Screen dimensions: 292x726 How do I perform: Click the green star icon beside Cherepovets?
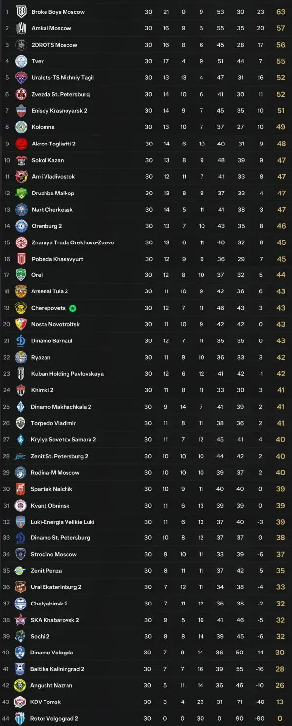click(73, 308)
